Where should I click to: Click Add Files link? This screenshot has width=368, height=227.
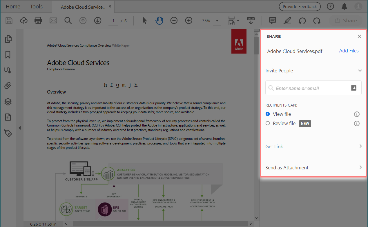(349, 51)
